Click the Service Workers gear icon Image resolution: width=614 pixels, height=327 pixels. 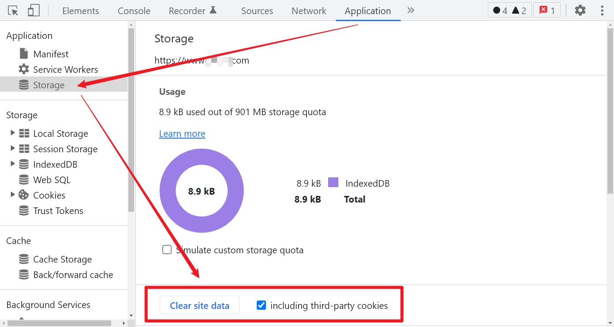pos(24,69)
